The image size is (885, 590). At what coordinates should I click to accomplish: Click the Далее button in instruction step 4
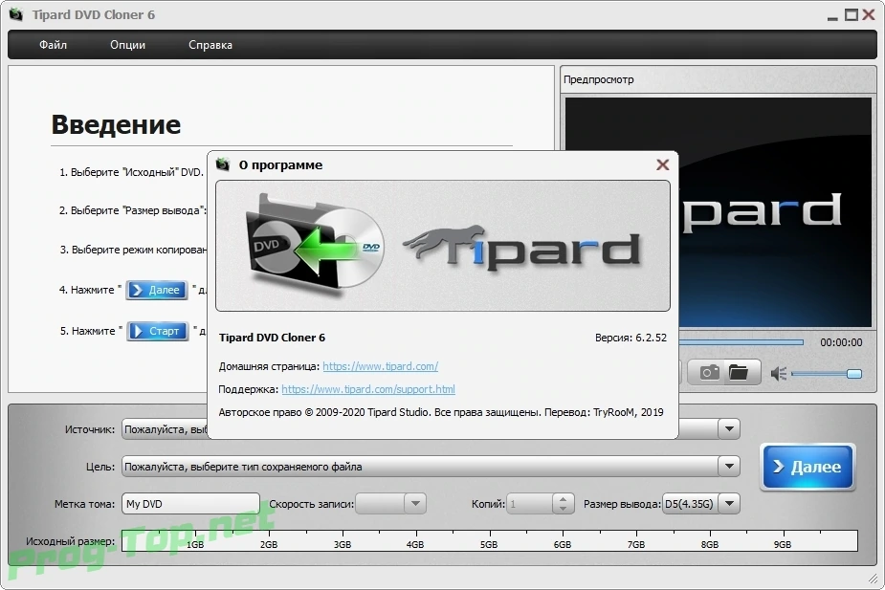coord(157,290)
